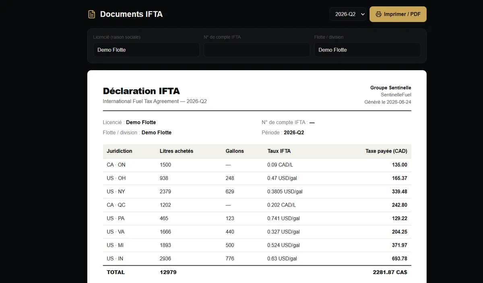Viewport: 483px width, 283px height.
Task: Click the 129.22 tax paid value
Action: point(400,218)
